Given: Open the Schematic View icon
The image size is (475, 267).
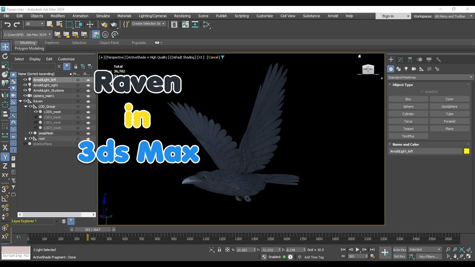Looking at the screenshot, I should point(206,24).
